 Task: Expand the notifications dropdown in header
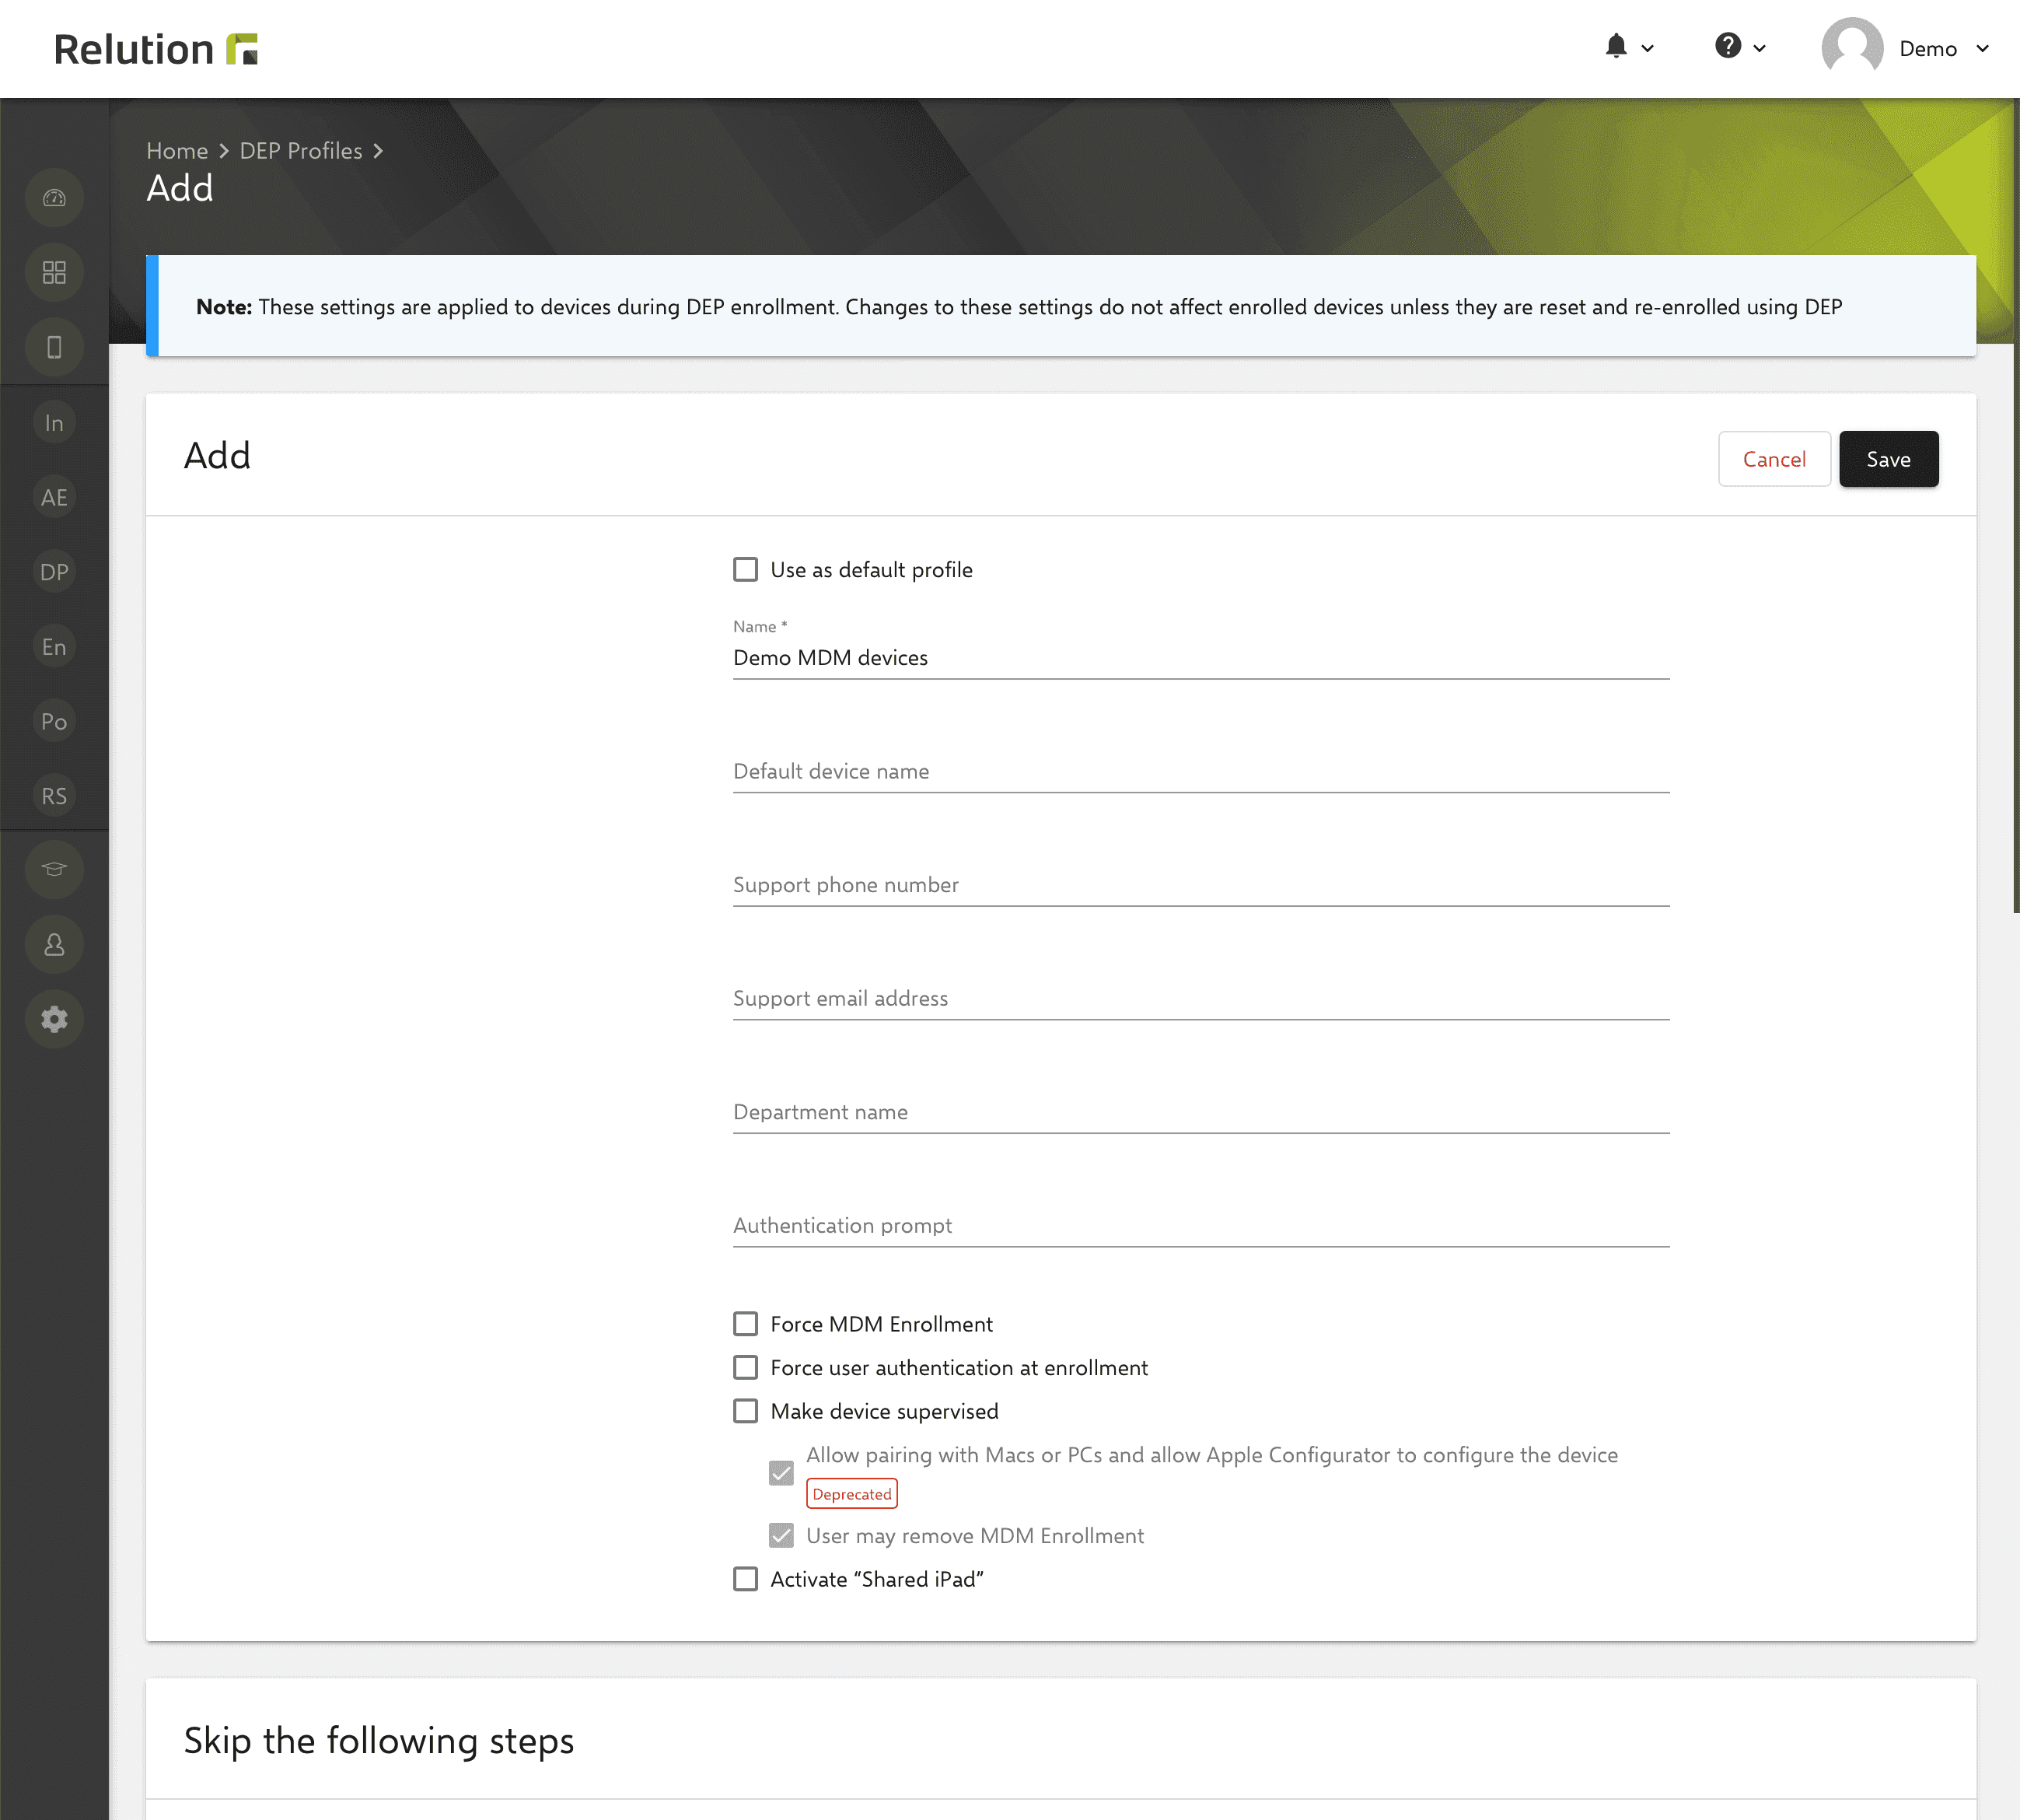[1625, 47]
